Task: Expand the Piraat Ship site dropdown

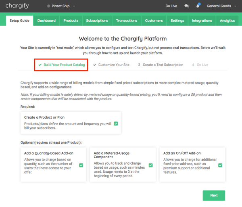Action: (x=74, y=6)
